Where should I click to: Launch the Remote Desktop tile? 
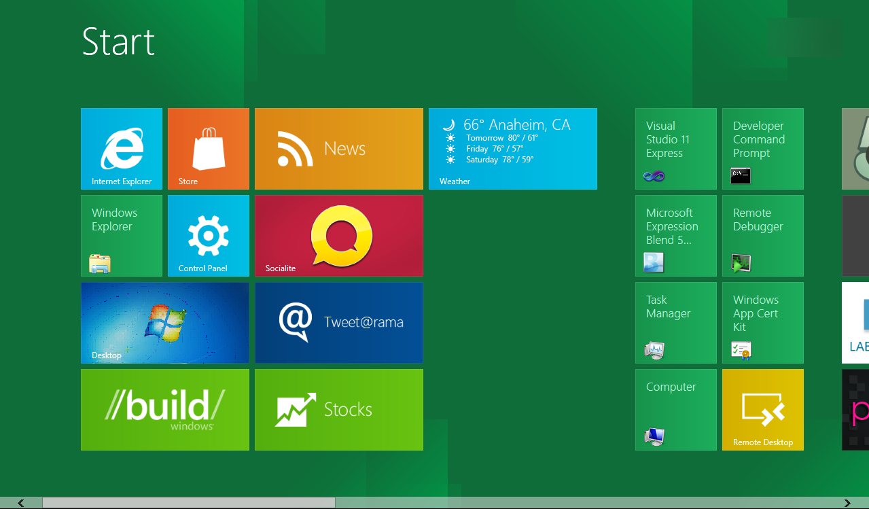tap(763, 410)
